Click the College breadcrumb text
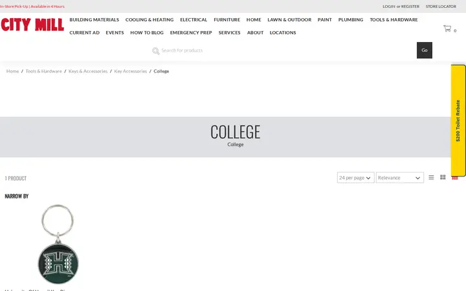The width and height of the screenshot is (466, 291). click(x=161, y=71)
